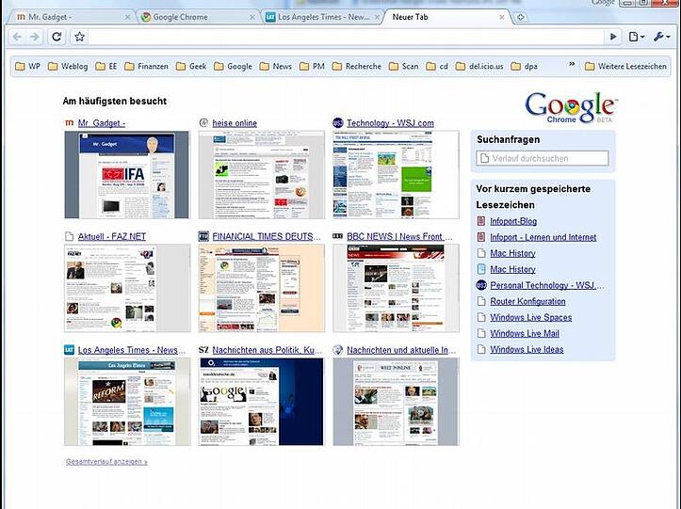Click the Financial Times Deutschland thumbnail
Screen dimensions: 681x509
point(262,288)
